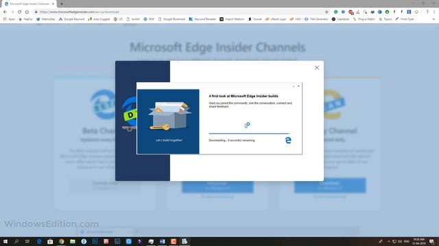Open the Apps bookmarks shortcut
This screenshot has height=246, width=439.
tap(9, 19)
